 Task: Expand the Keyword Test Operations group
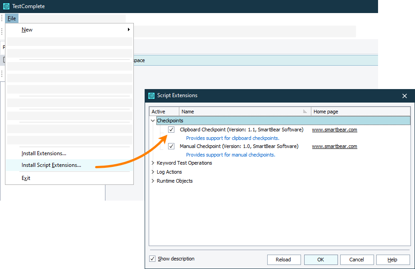153,163
